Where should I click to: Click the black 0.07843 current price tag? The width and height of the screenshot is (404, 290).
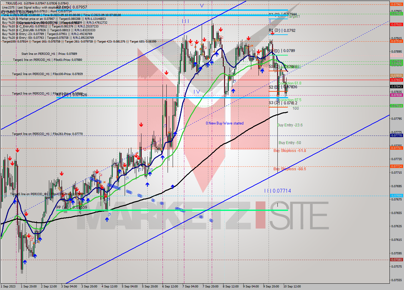pos(396,86)
